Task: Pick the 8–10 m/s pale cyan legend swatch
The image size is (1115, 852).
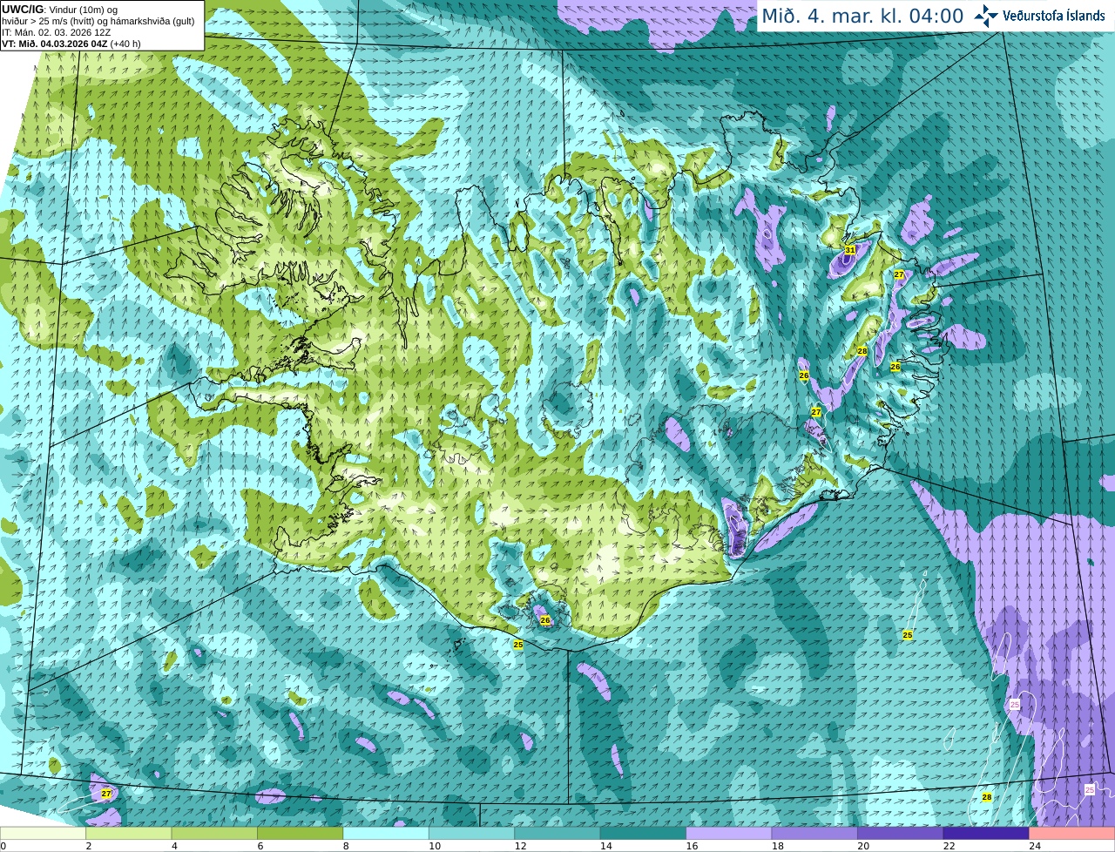Action: (x=386, y=833)
